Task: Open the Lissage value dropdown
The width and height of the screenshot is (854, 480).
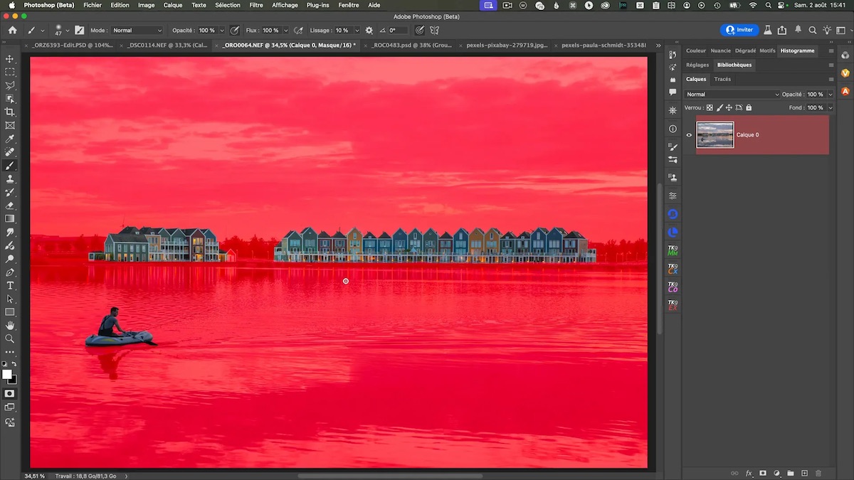Action: click(356, 31)
